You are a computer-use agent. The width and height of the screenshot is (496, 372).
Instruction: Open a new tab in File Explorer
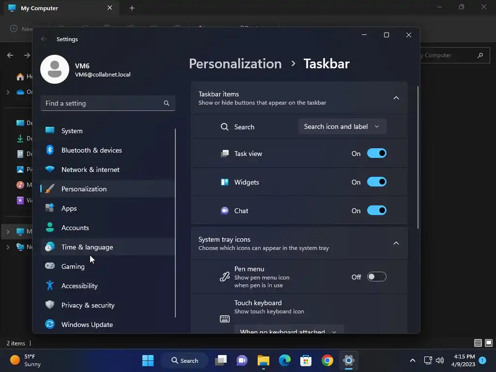coord(132,8)
